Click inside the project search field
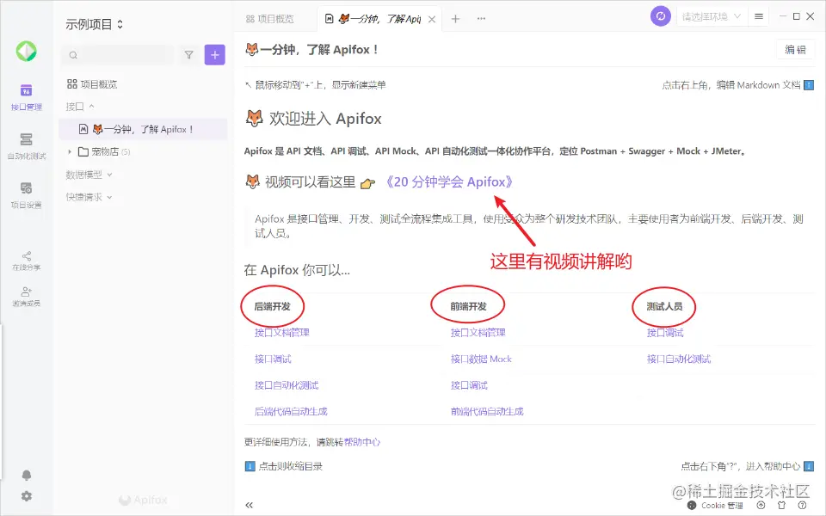Screen dimensions: 826x516 (x=120, y=54)
